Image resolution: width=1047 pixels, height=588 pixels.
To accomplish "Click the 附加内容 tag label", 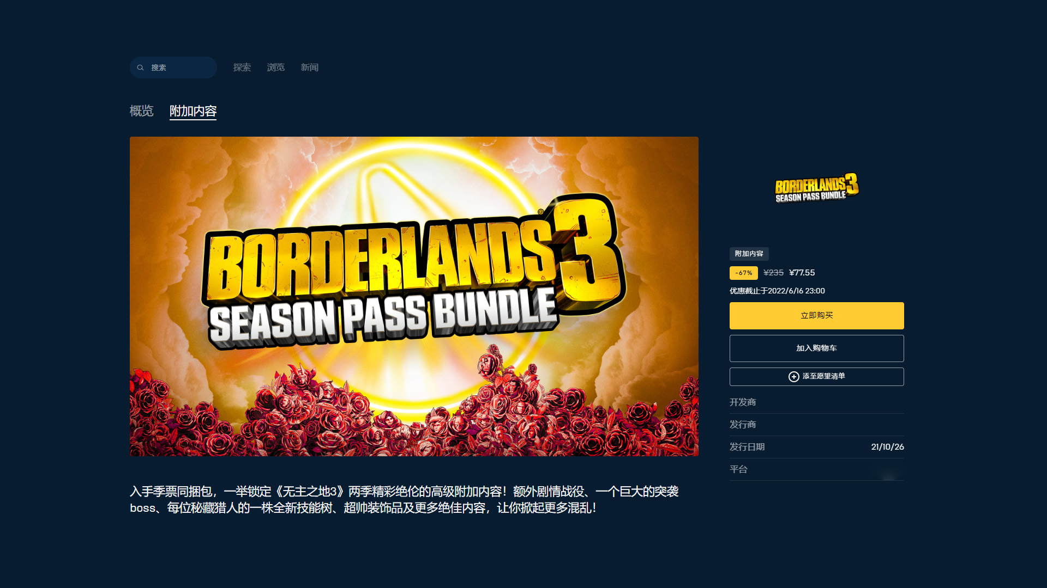I will pyautogui.click(x=749, y=254).
